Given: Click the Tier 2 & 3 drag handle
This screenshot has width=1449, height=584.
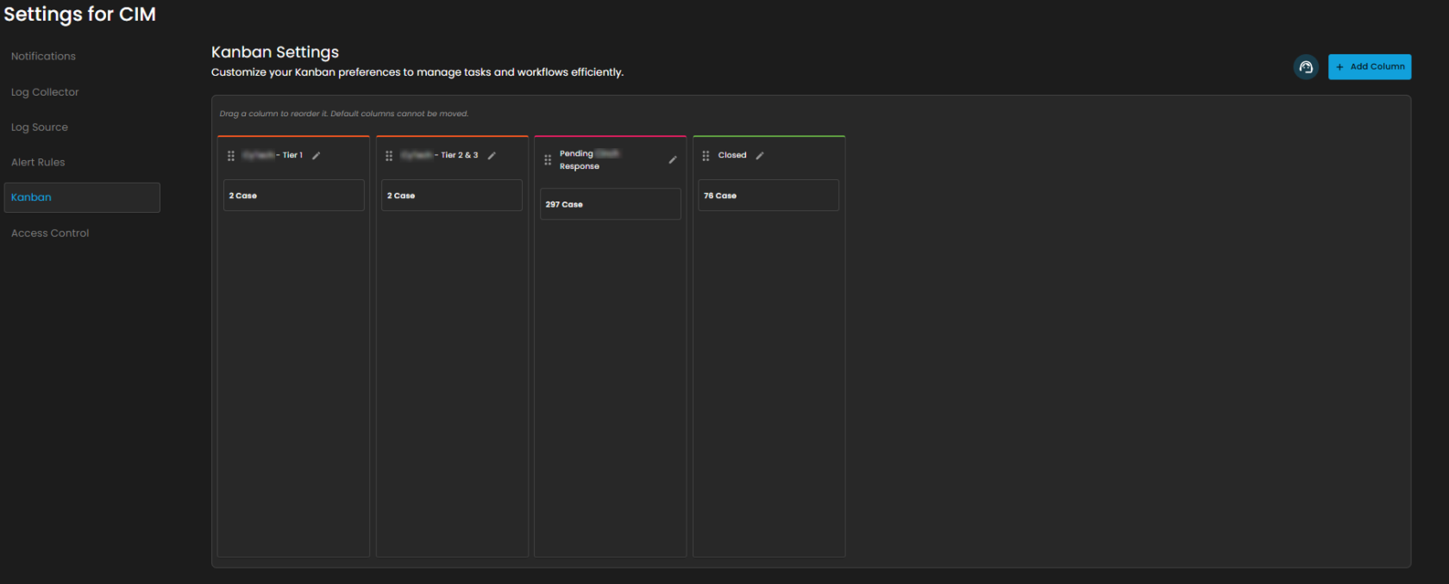Looking at the screenshot, I should [389, 156].
